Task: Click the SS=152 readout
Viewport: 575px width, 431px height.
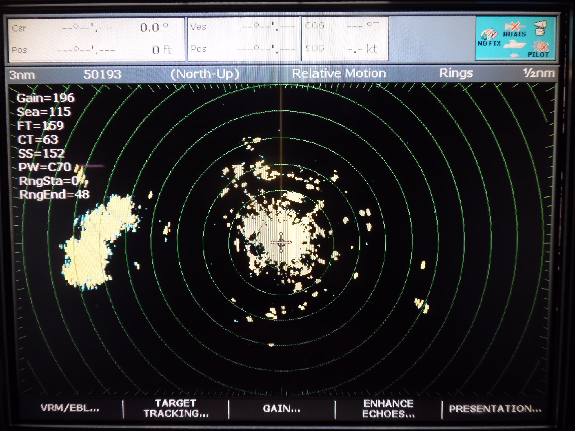Action: pos(41,153)
